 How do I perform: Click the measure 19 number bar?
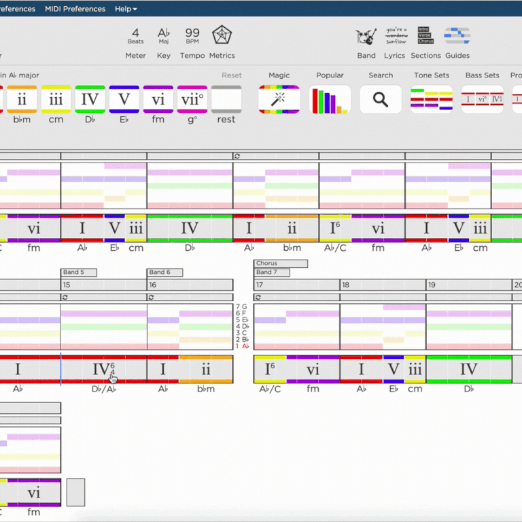(x=469, y=285)
